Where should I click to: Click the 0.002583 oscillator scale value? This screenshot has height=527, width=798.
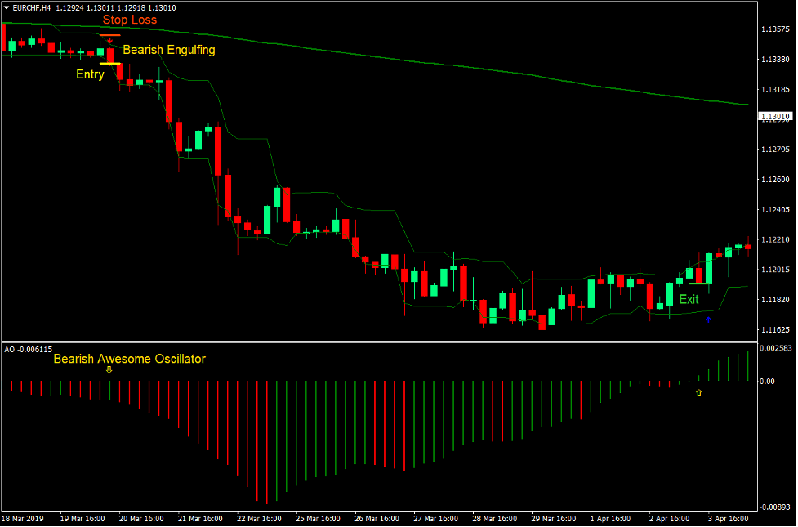pos(776,347)
